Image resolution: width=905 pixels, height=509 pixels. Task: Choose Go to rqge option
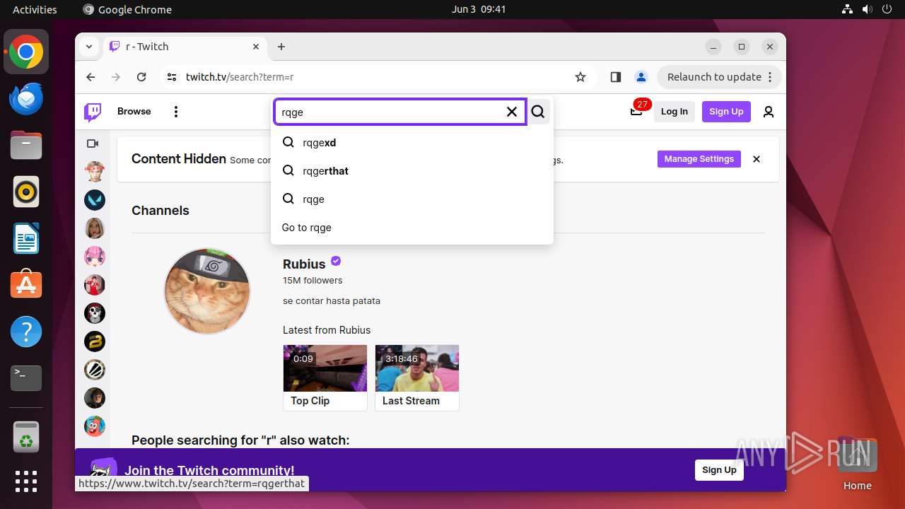[412, 228]
